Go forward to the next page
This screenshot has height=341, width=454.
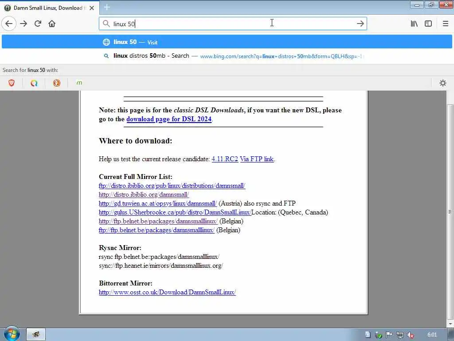point(23,24)
